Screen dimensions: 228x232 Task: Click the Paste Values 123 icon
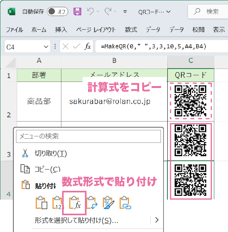pyautogui.click(x=58, y=203)
